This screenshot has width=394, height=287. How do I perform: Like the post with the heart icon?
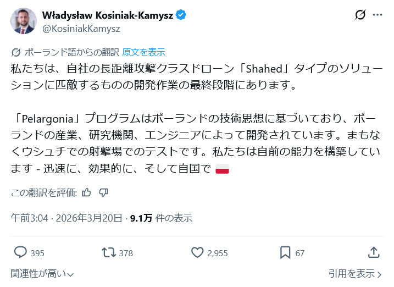pos(197,252)
